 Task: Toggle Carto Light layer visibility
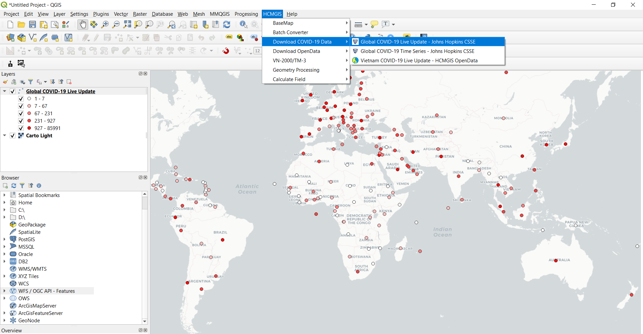(x=13, y=136)
